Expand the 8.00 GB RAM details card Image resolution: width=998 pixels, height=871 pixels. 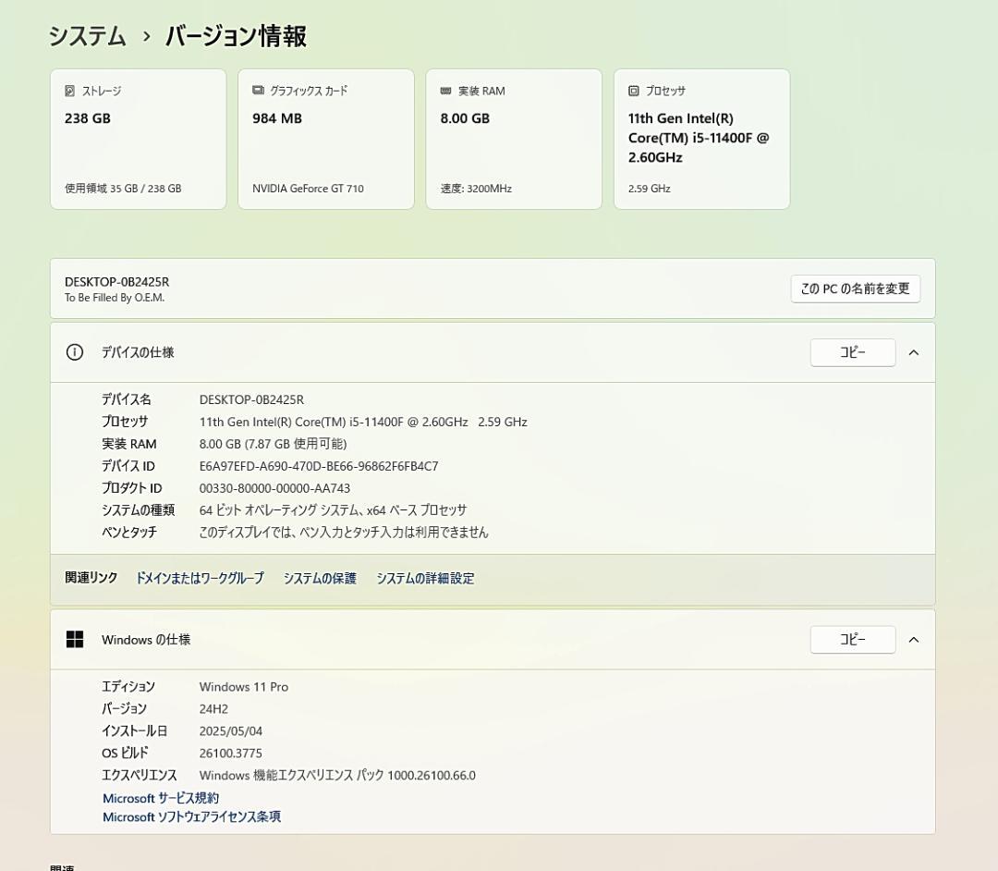514,139
